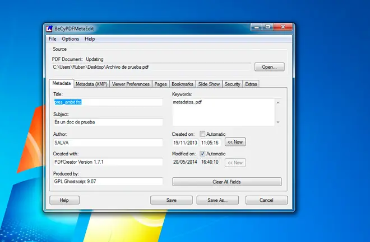The image size is (370, 242).
Task: Click the Produced by field GPL Ghostscript 9.07
Action: [108, 181]
